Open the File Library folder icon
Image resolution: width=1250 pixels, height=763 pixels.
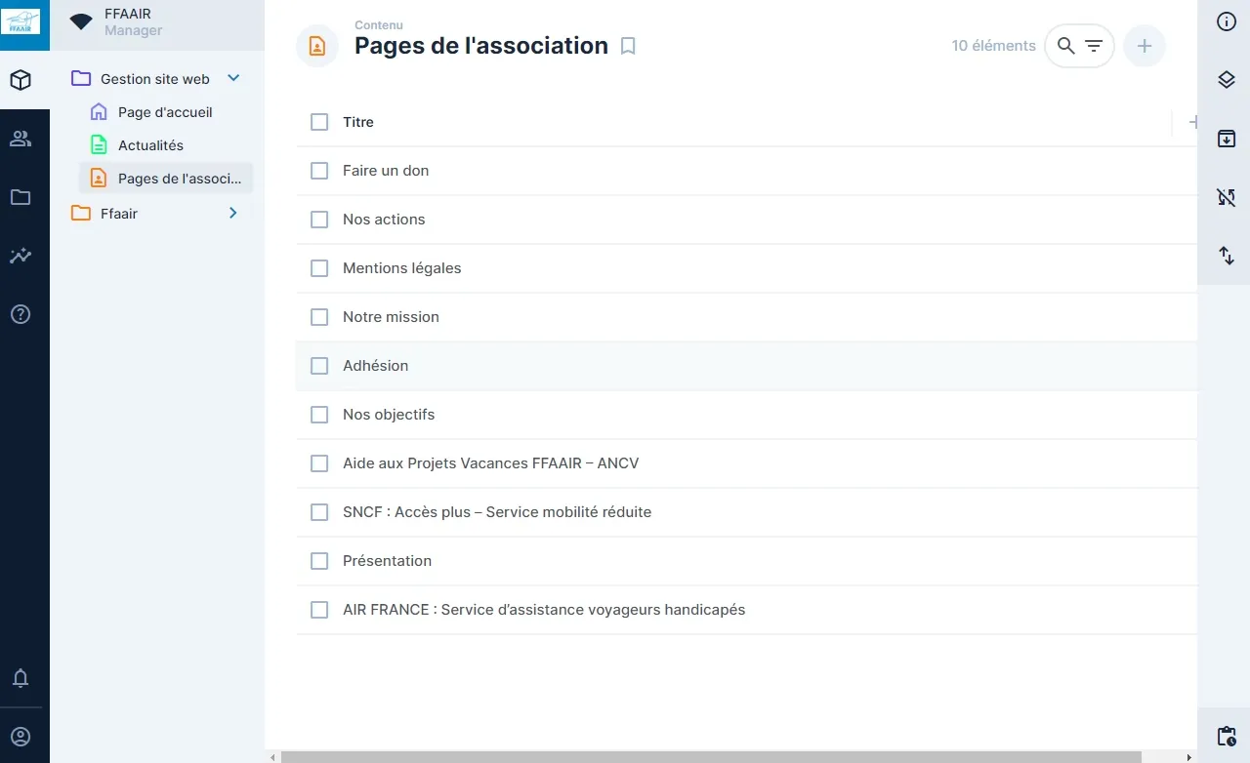pyautogui.click(x=21, y=197)
